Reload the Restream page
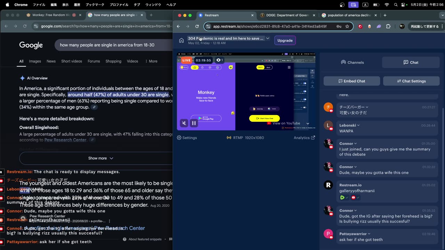Screen dimensions: 445x250 click(x=197, y=26)
